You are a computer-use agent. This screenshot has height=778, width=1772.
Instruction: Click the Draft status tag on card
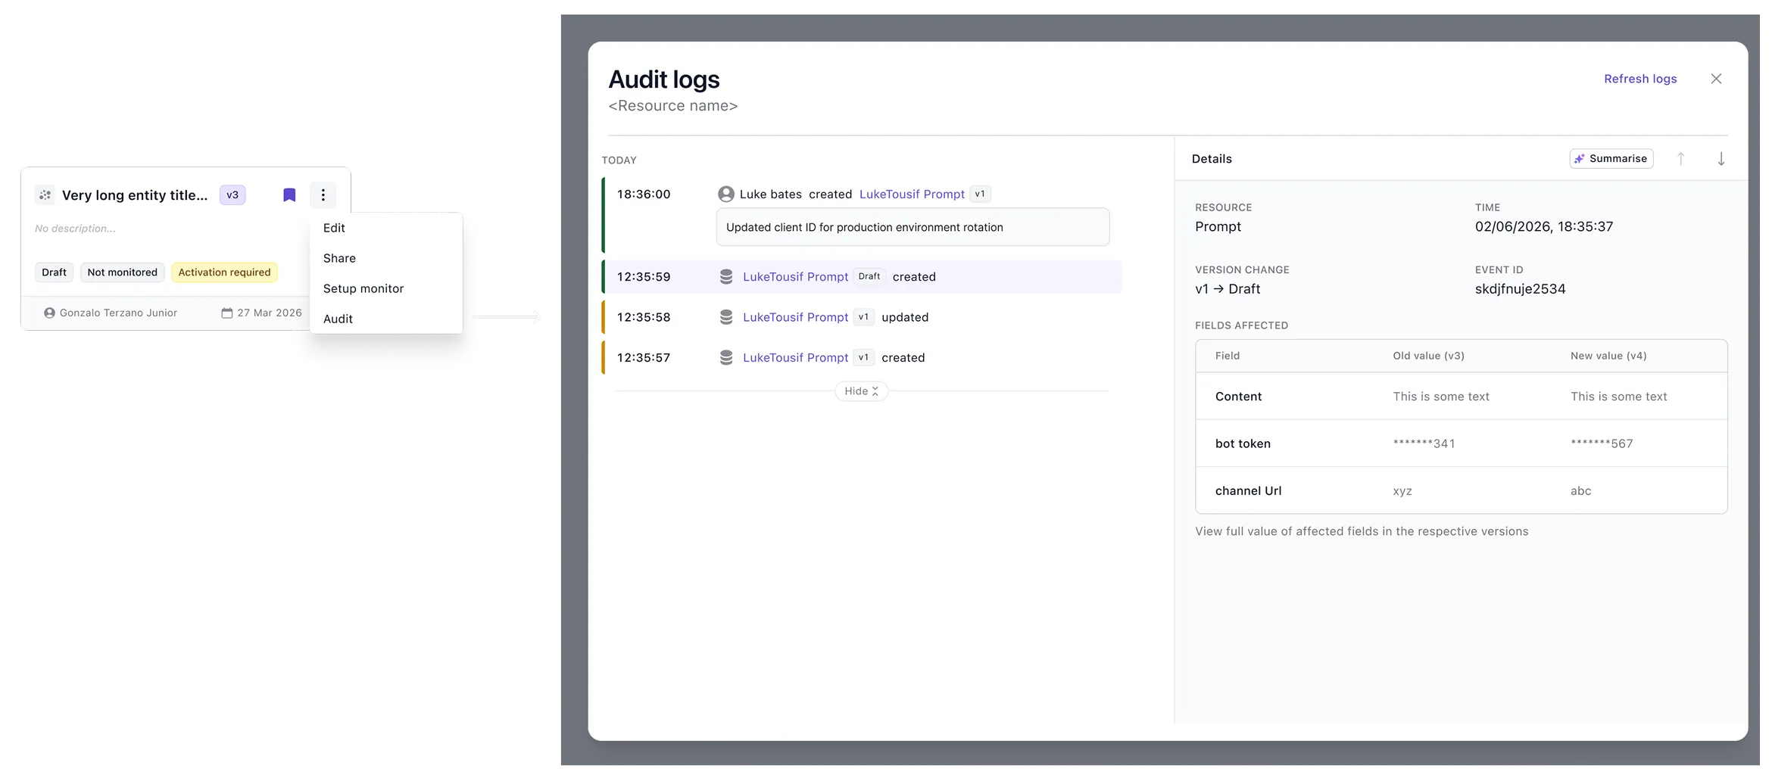click(54, 272)
